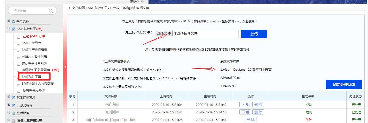Focus the 搜索菜单 search field
The width and height of the screenshot is (368, 123).
[x=29, y=11]
